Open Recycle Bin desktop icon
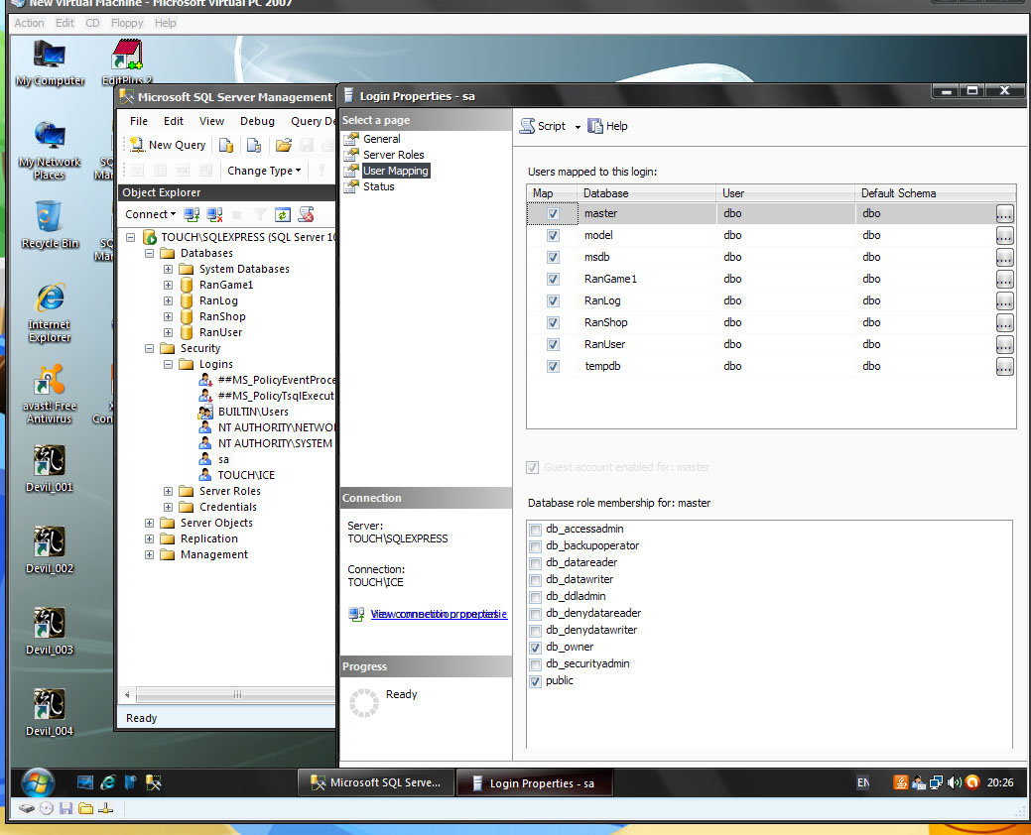The height and width of the screenshot is (835, 1031). click(50, 225)
